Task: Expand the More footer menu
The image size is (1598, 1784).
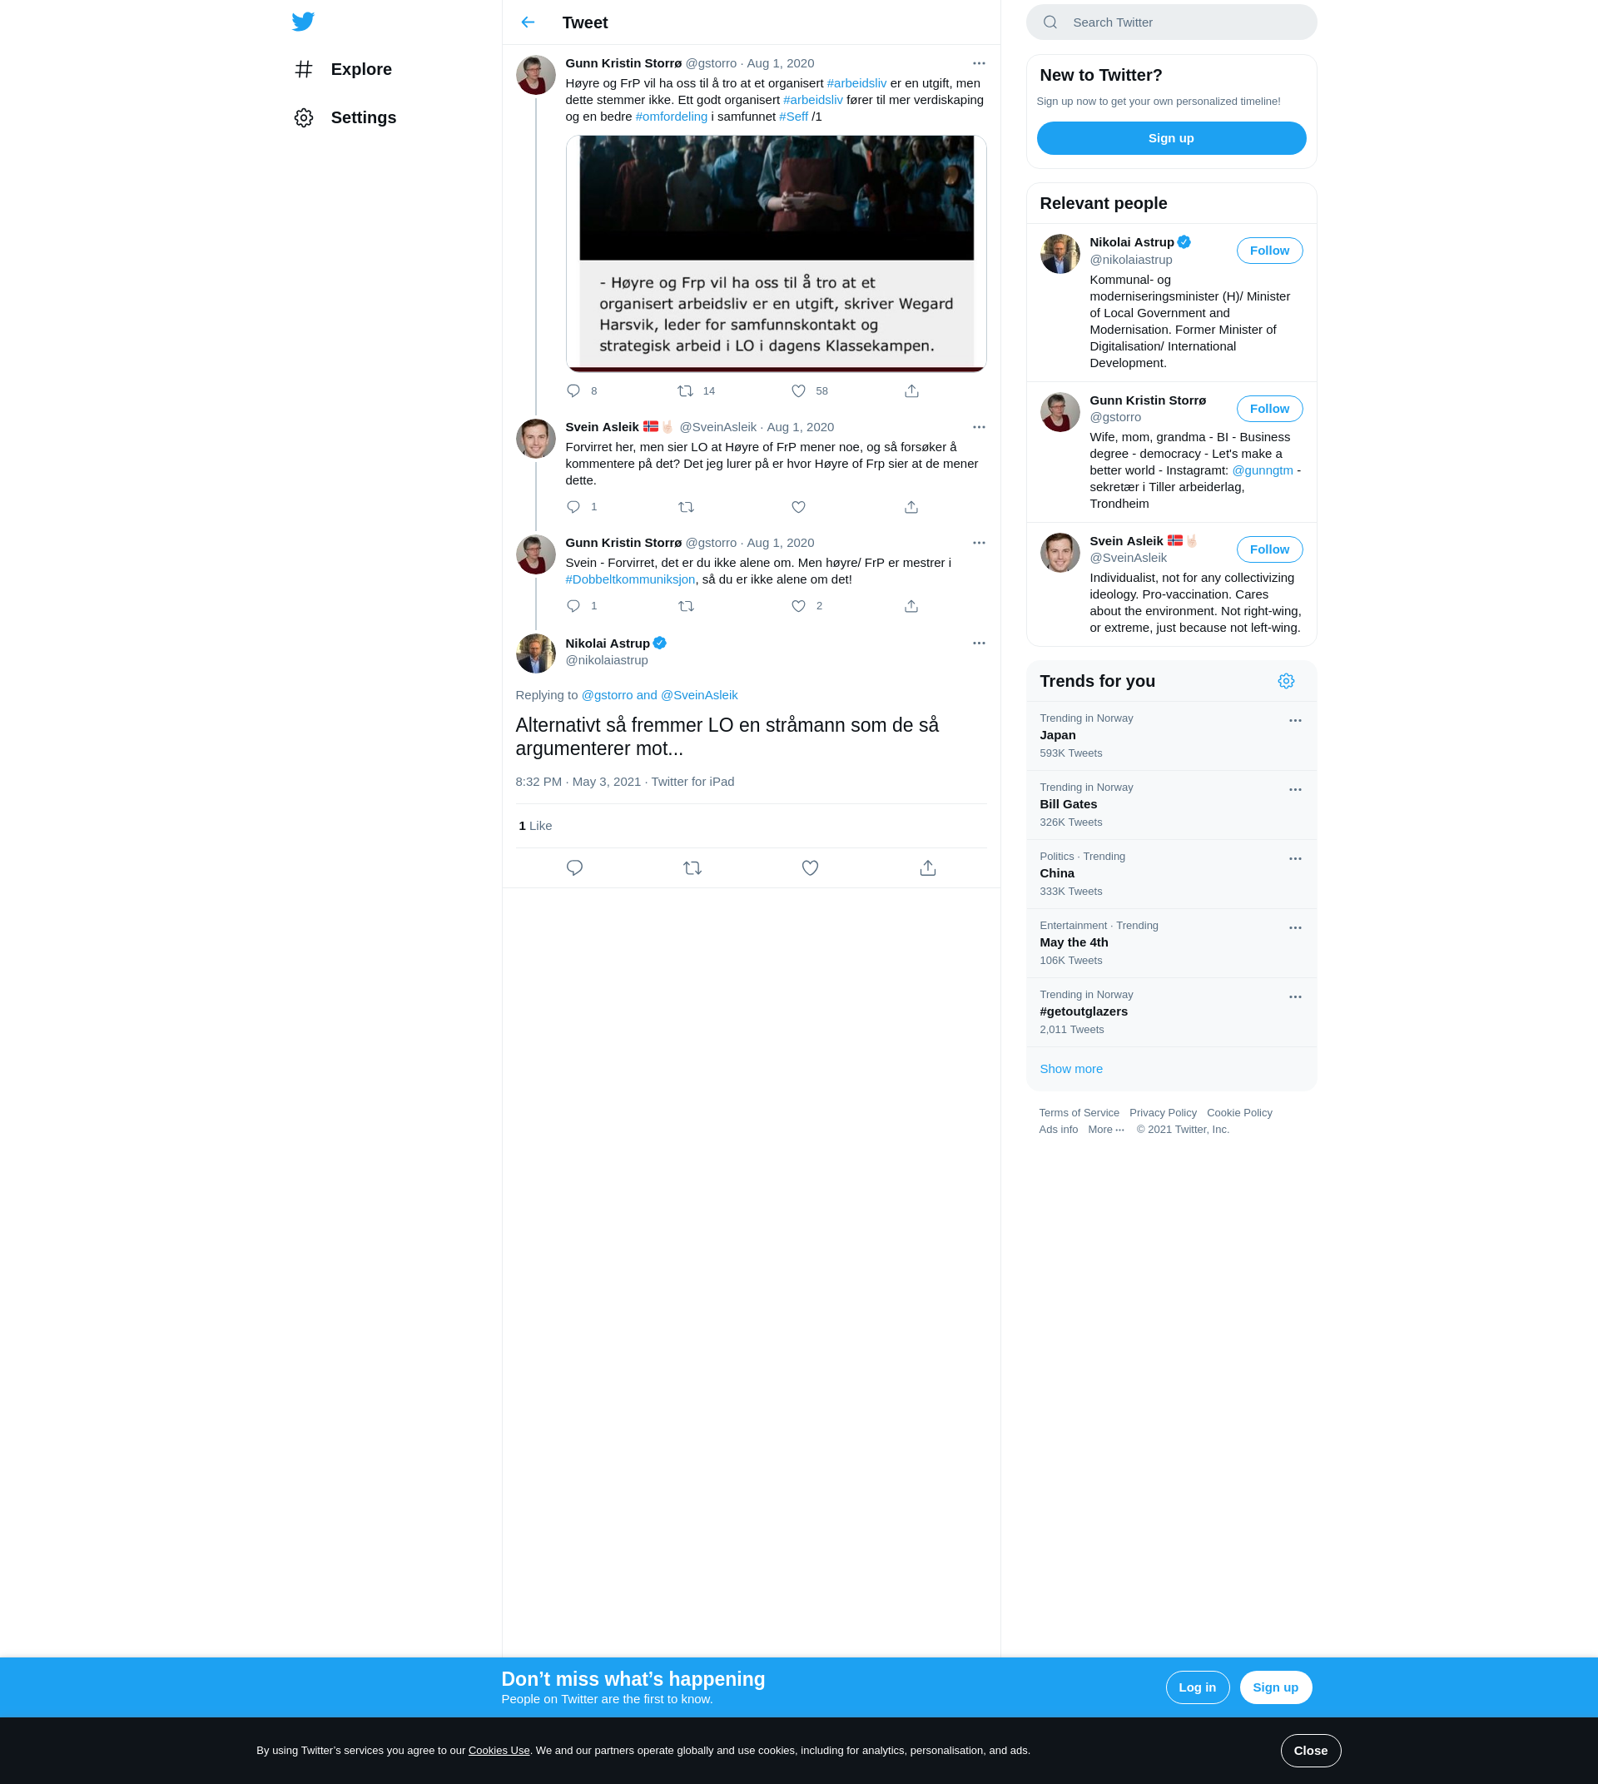Action: pos(1105,1130)
